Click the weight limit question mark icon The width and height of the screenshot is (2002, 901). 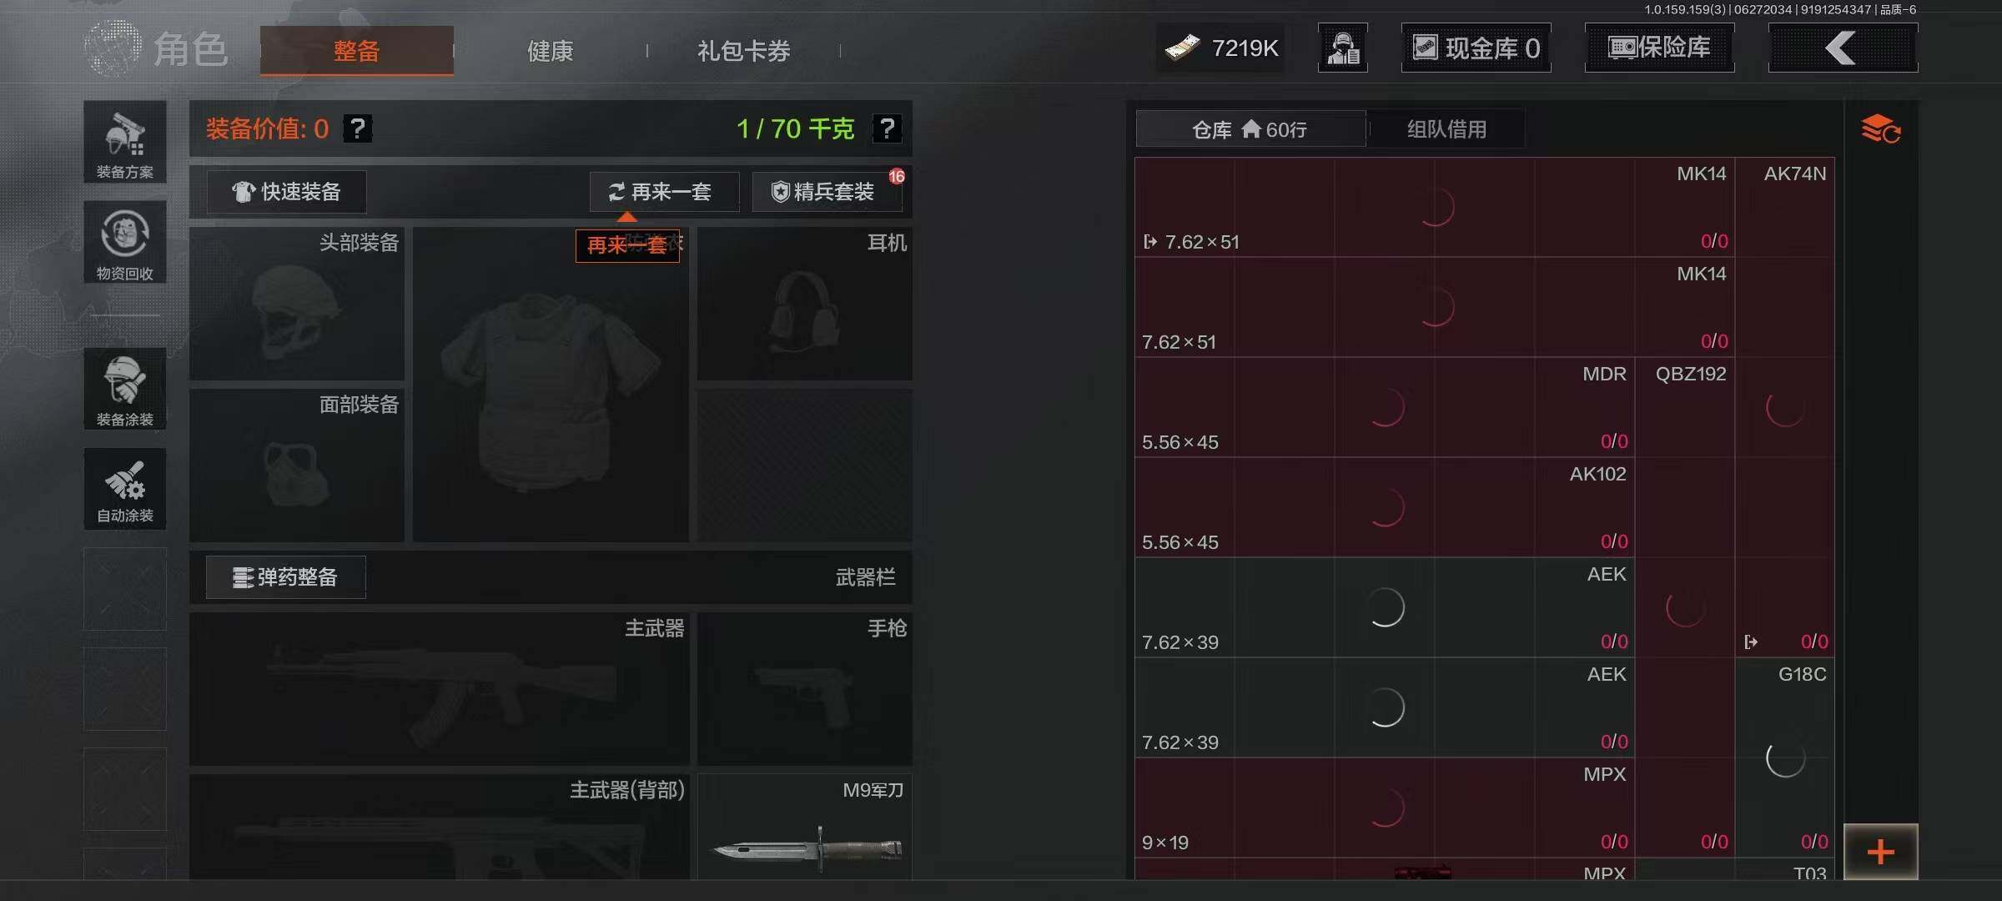click(887, 128)
